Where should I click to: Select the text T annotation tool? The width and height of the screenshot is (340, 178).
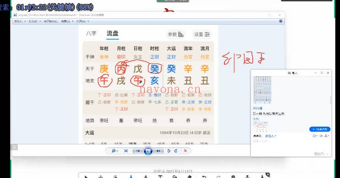(x=160, y=177)
